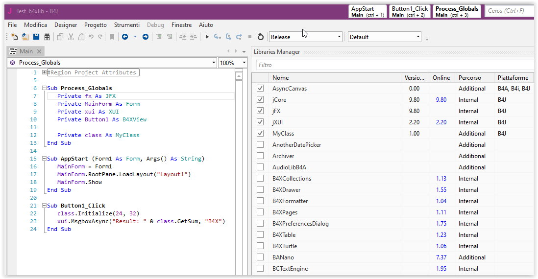Run the program with the play icon
Image resolution: width=538 pixels, height=279 pixels.
click(x=207, y=37)
